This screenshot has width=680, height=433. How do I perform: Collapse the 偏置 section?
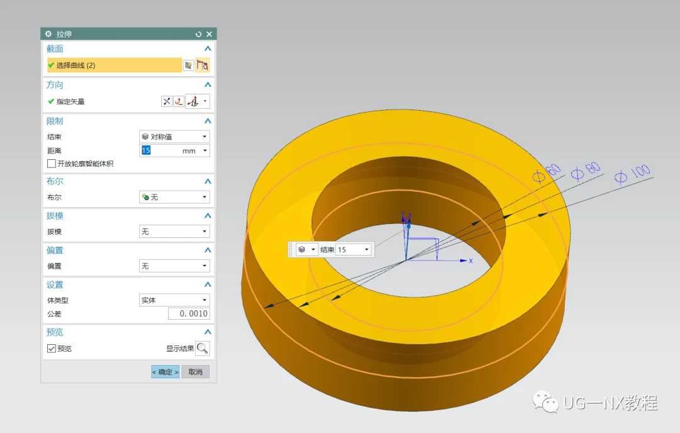(208, 250)
